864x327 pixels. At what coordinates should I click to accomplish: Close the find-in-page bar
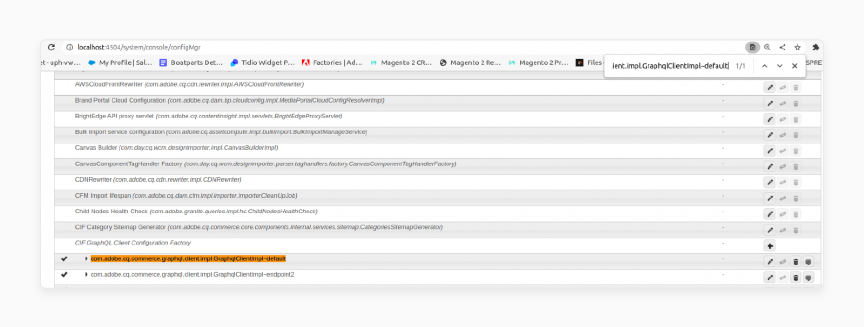(x=795, y=66)
